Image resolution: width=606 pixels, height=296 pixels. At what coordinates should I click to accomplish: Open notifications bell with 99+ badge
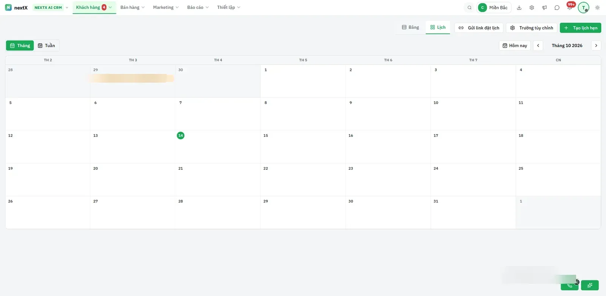coord(570,7)
